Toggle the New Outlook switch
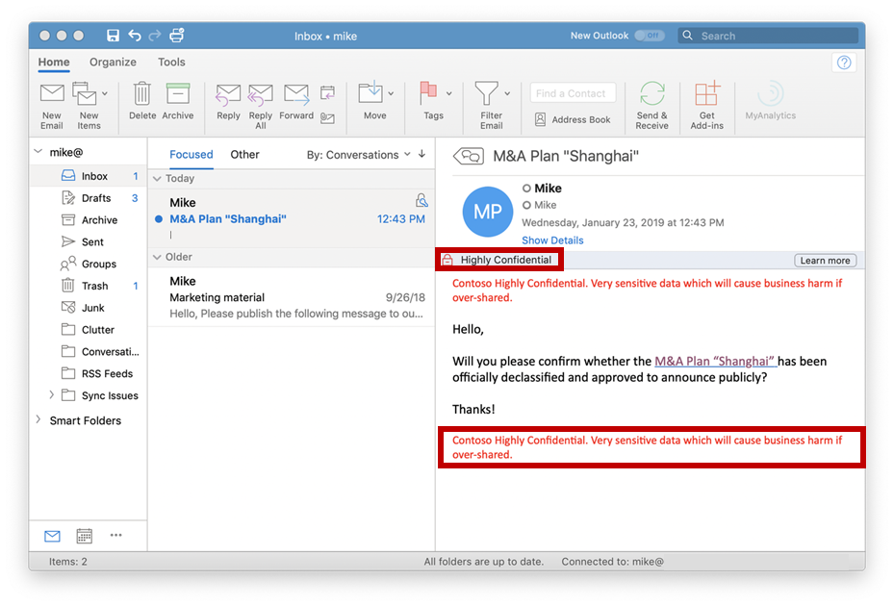Screen dimensions: 894x606 point(650,36)
